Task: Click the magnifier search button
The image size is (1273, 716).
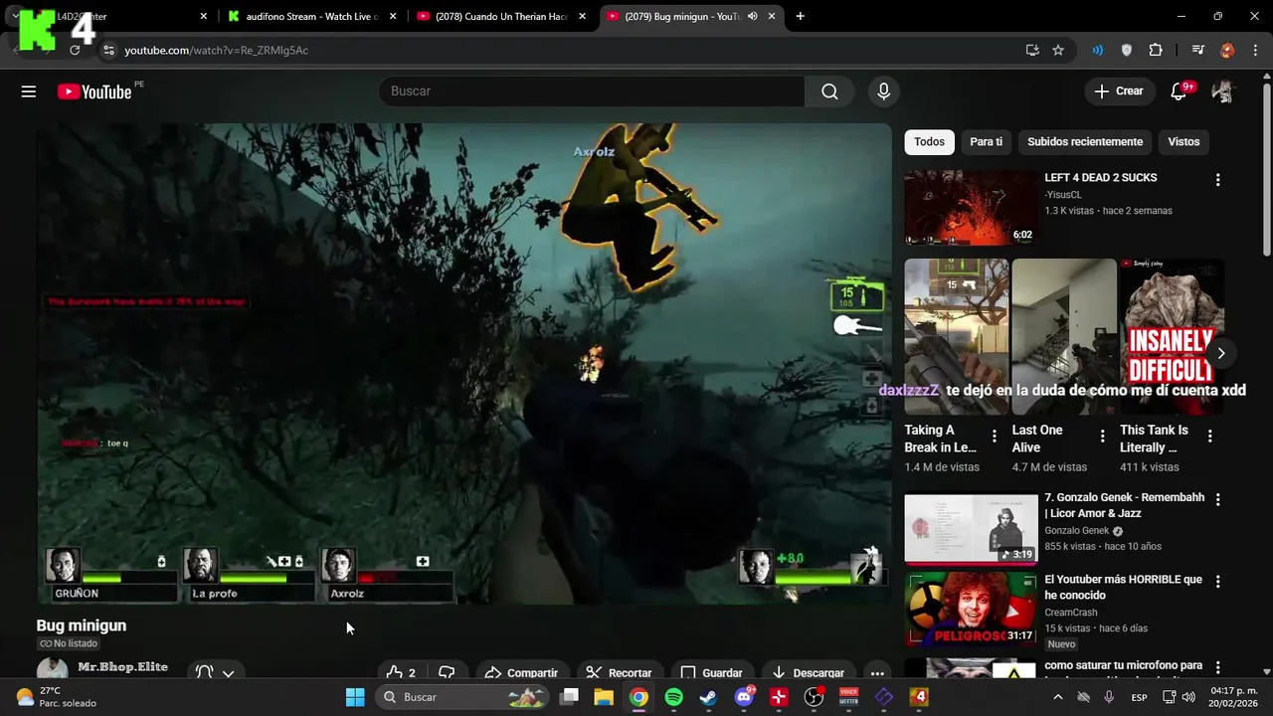Action: tap(829, 91)
